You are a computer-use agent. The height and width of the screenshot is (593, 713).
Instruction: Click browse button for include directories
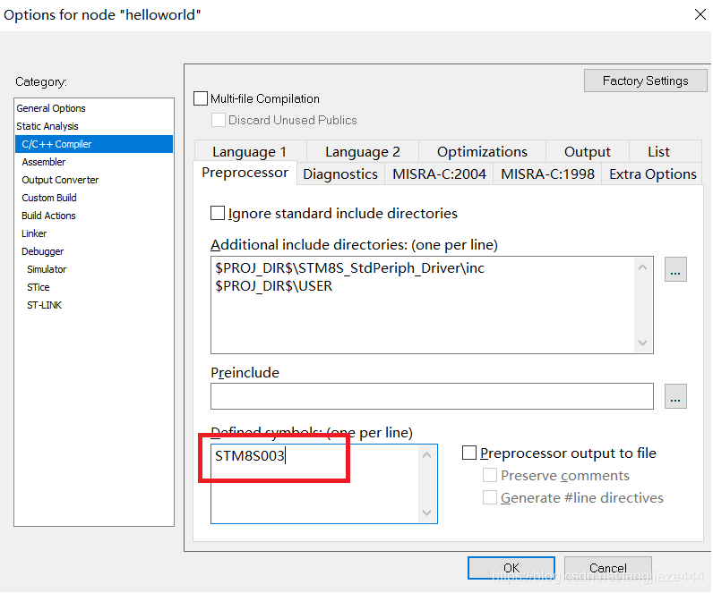click(x=675, y=269)
